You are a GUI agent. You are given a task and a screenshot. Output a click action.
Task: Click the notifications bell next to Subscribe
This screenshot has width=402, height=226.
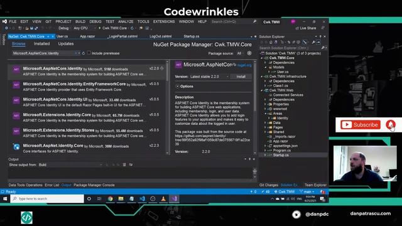click(x=391, y=125)
